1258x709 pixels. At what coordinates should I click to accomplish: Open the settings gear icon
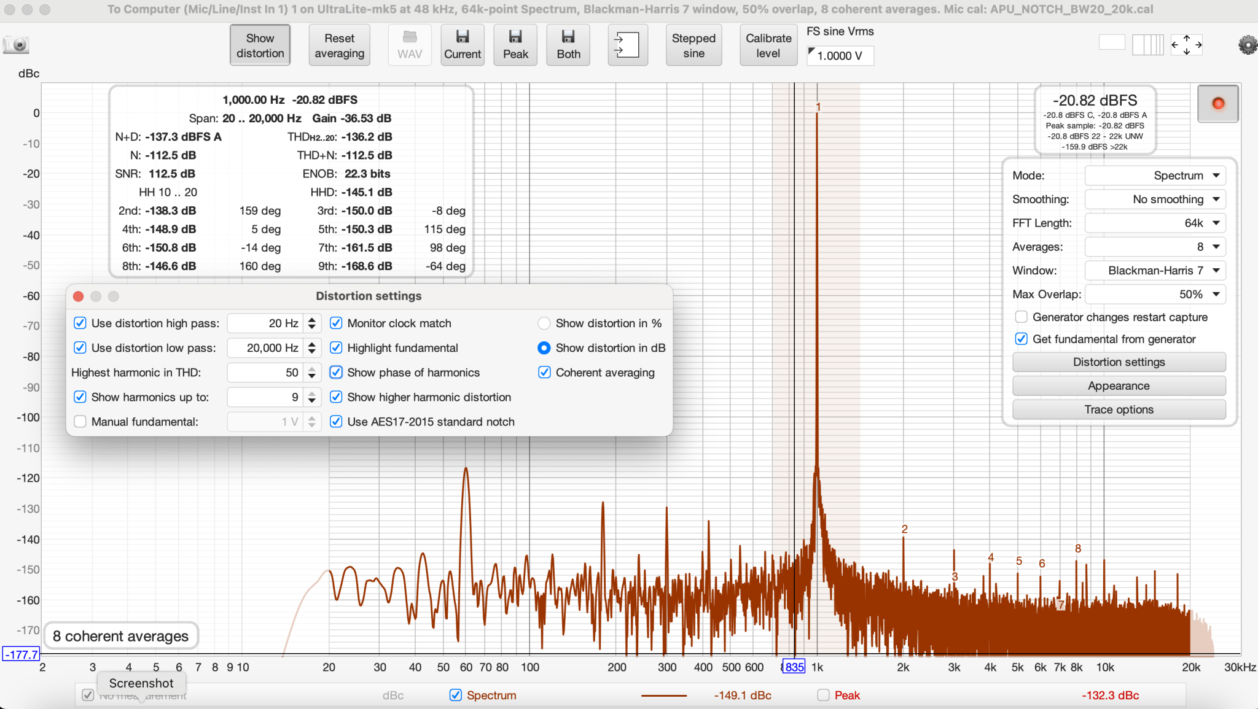[1248, 45]
